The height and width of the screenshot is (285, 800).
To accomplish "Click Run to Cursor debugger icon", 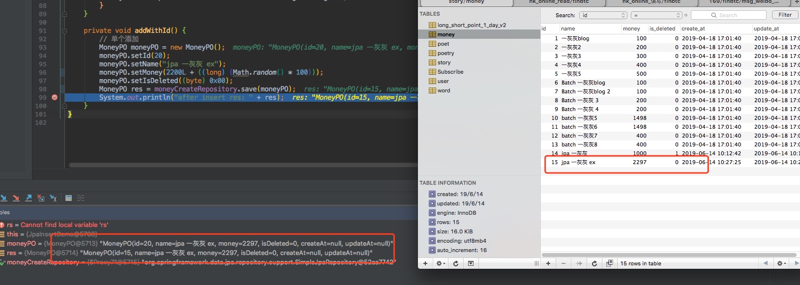I will click(x=53, y=198).
